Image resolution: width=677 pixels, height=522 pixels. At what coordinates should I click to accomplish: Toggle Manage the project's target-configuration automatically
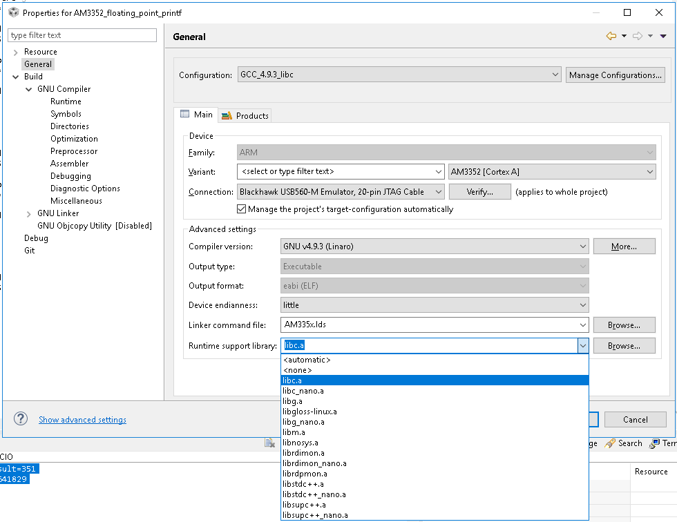pyautogui.click(x=241, y=209)
